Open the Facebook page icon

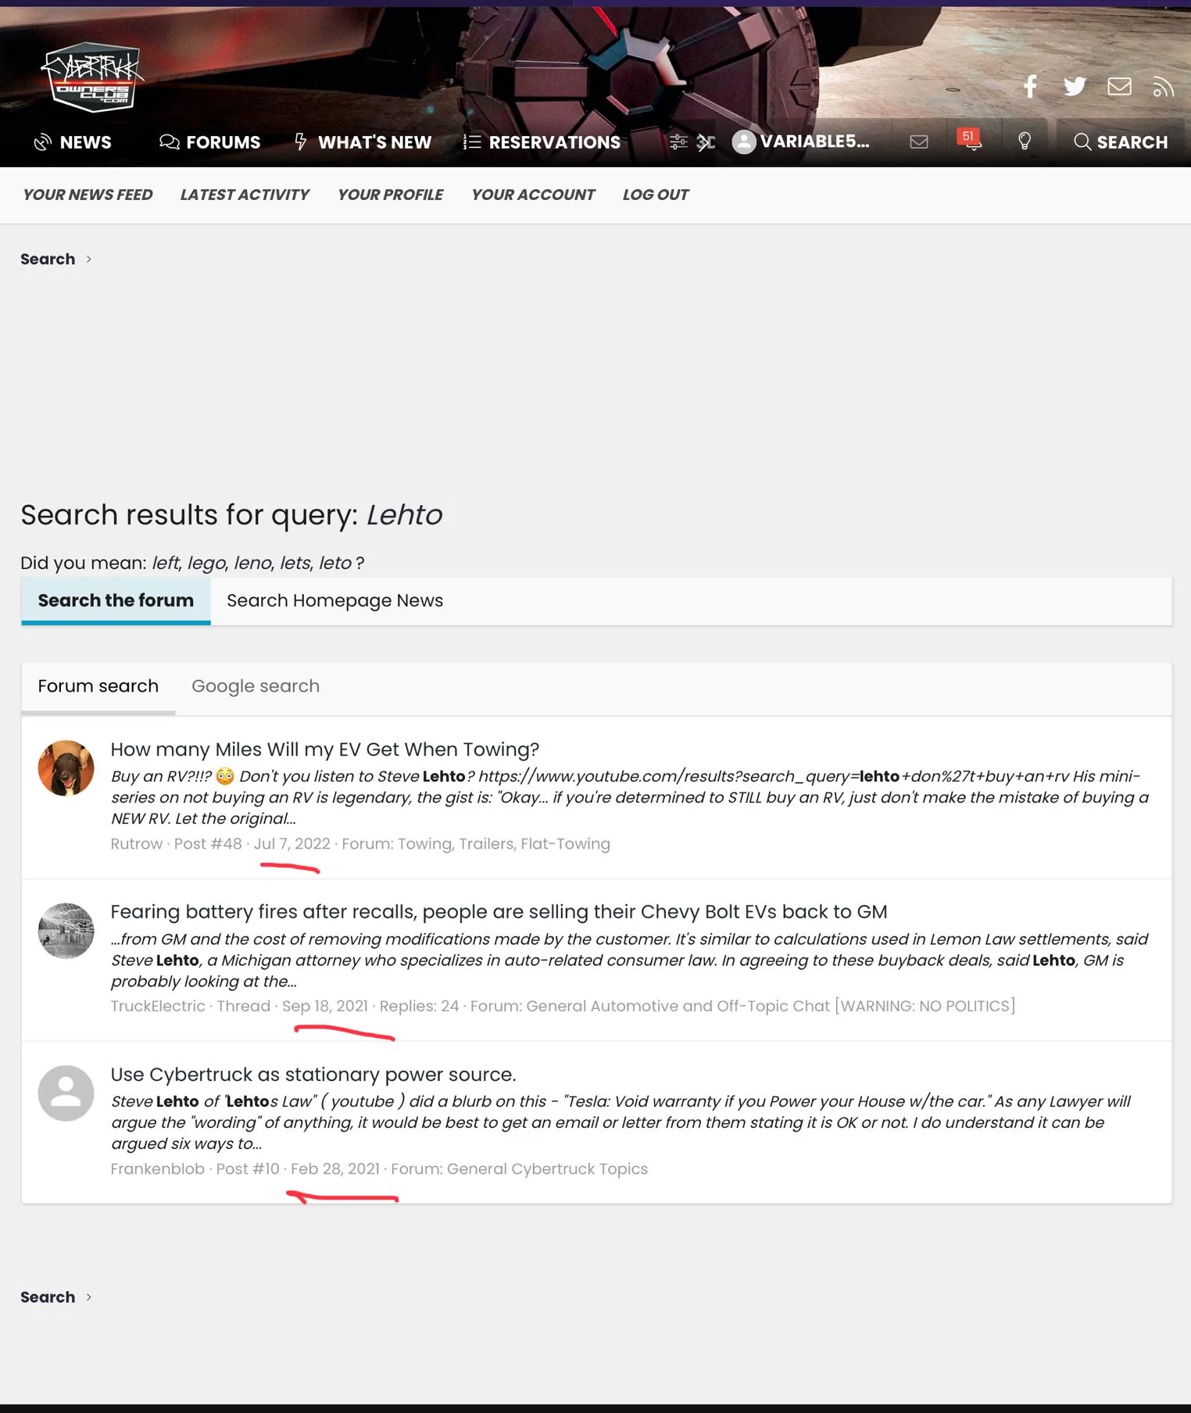1030,86
